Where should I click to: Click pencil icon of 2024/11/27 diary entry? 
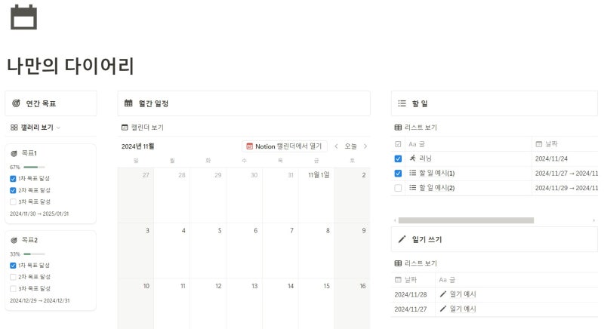tap(443, 309)
